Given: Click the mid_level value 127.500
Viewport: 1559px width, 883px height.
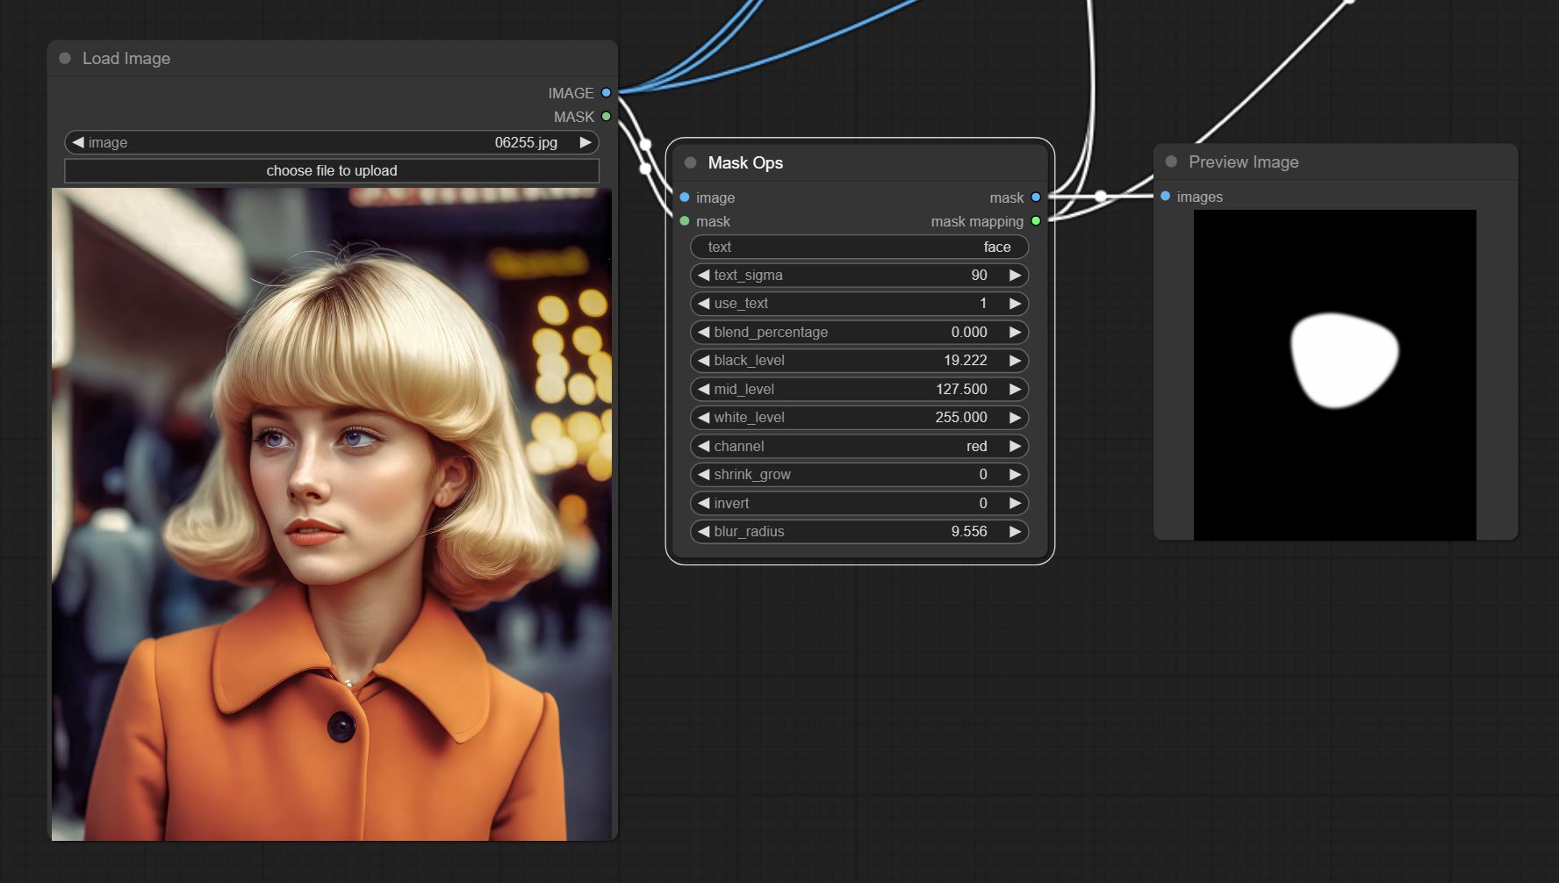Looking at the screenshot, I should (961, 389).
